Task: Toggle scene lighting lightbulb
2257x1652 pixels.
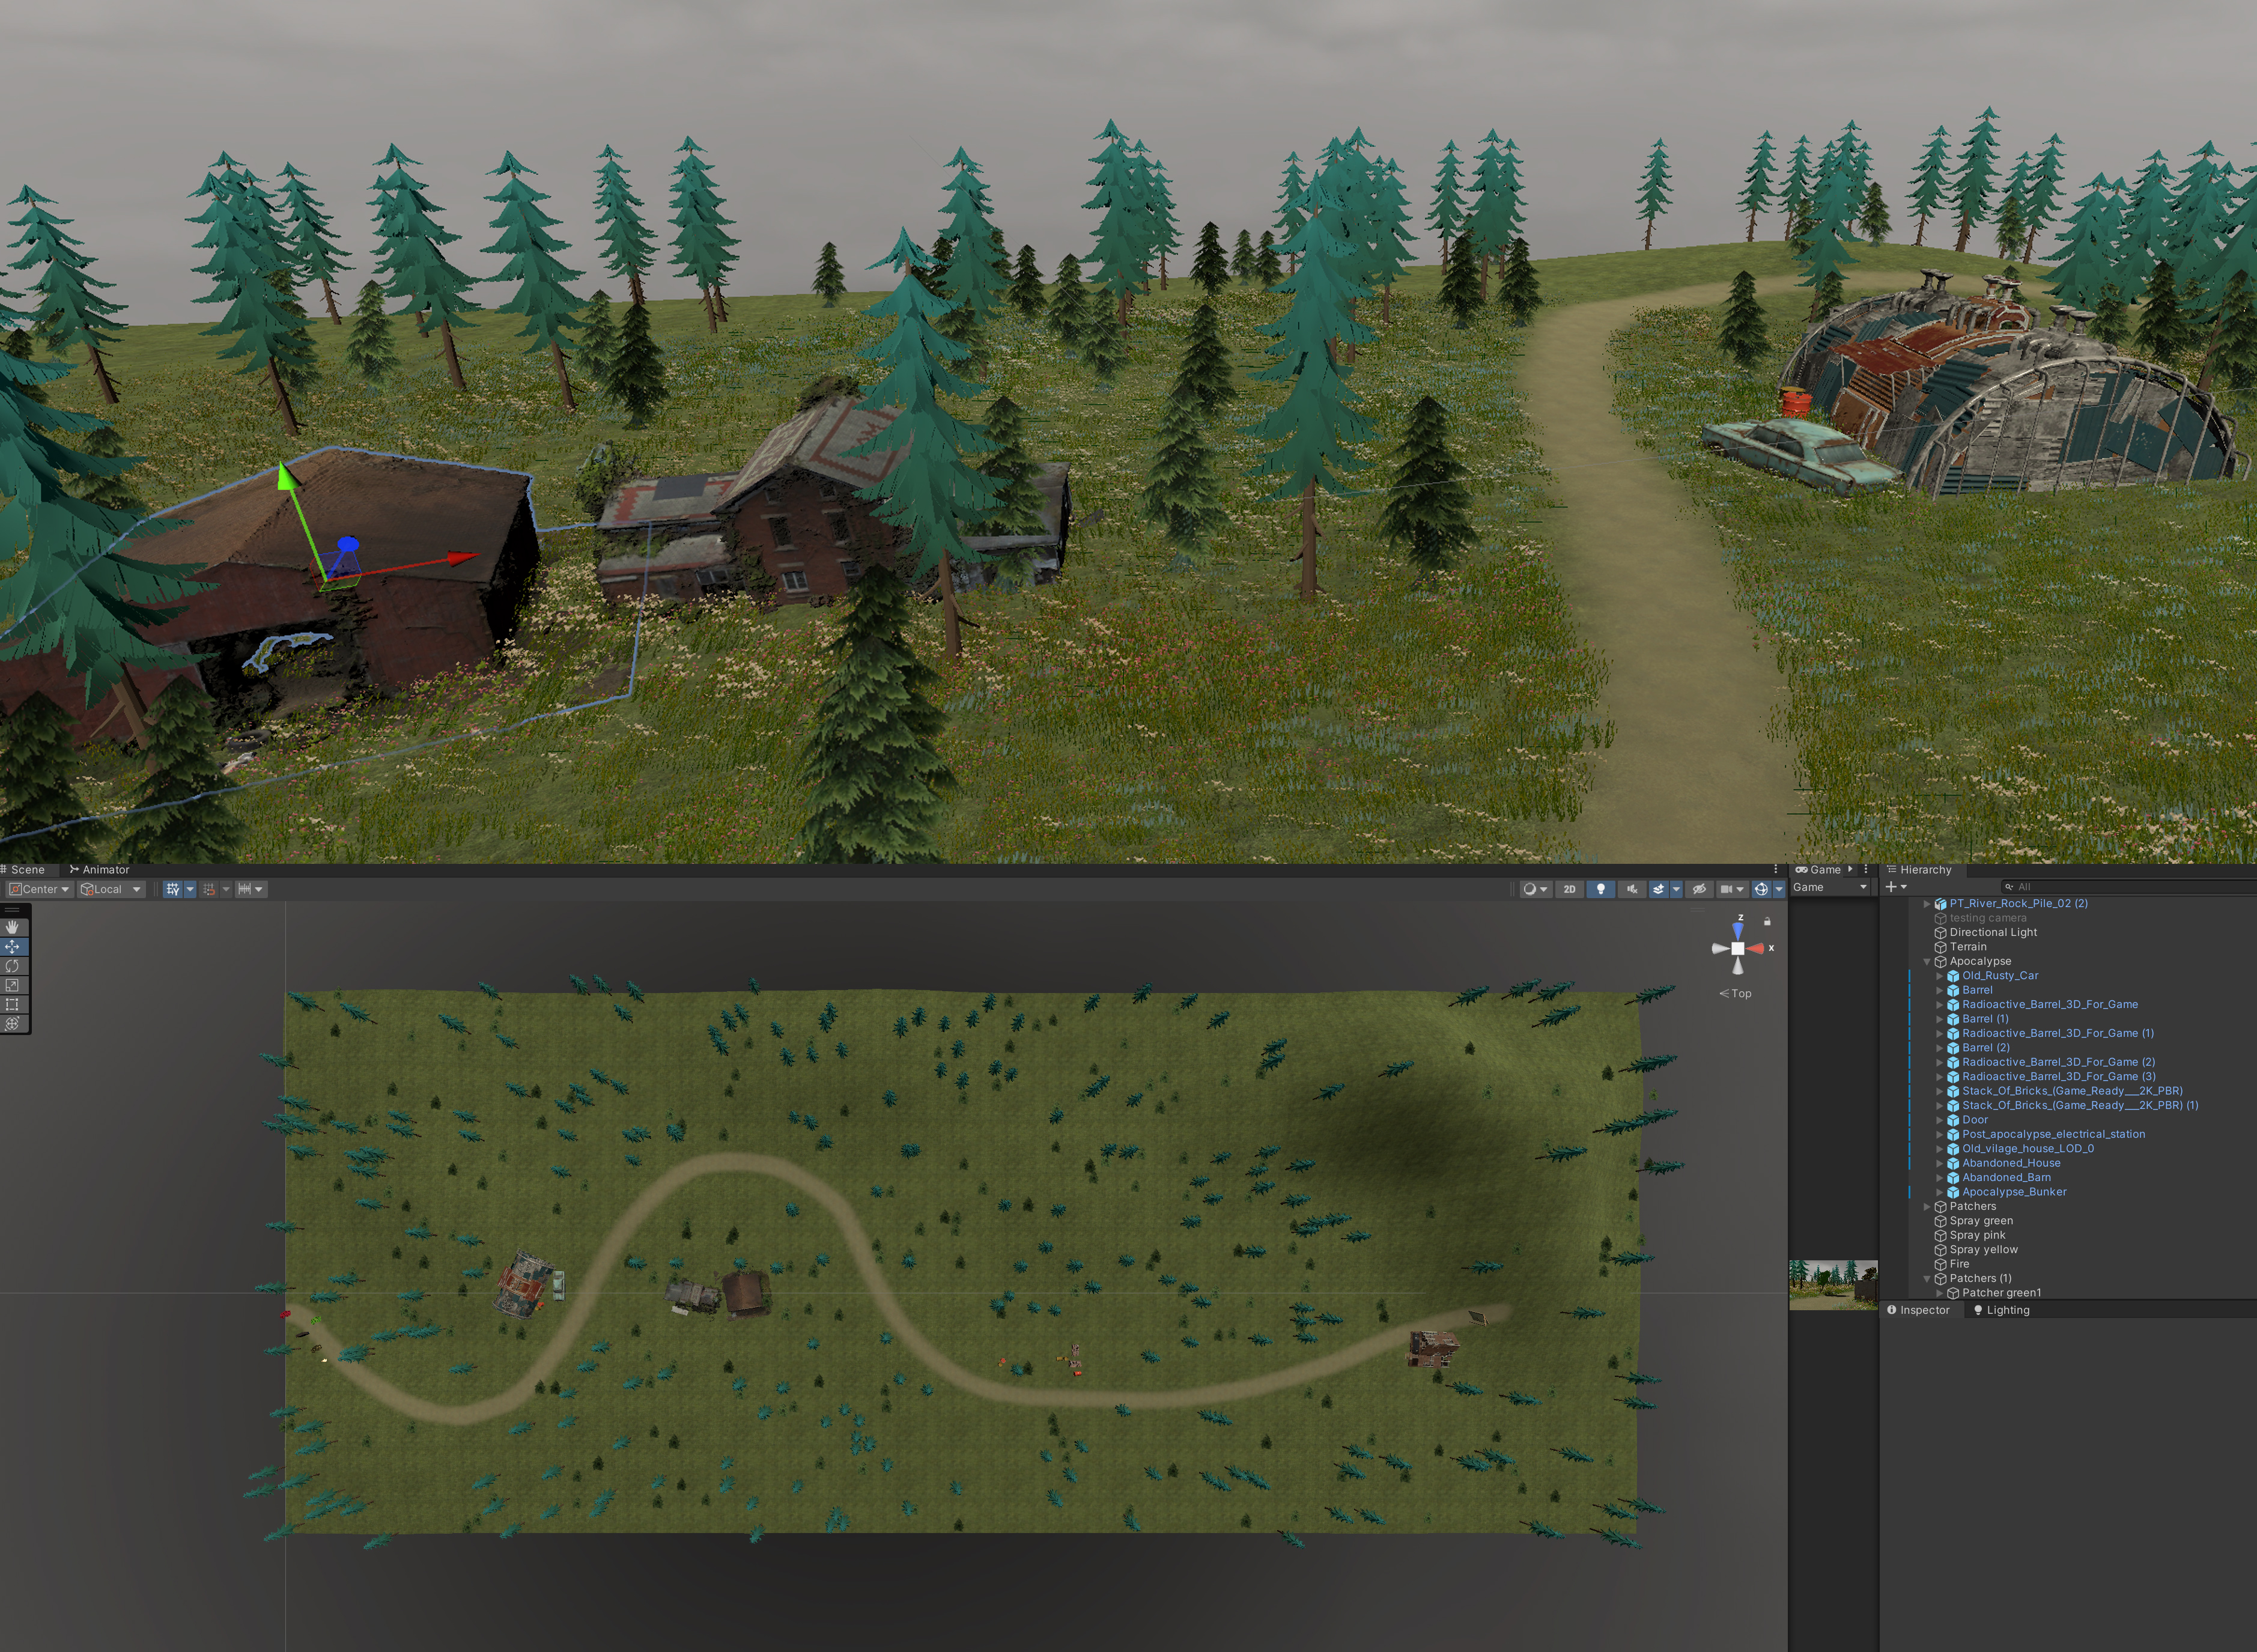Action: click(1600, 889)
